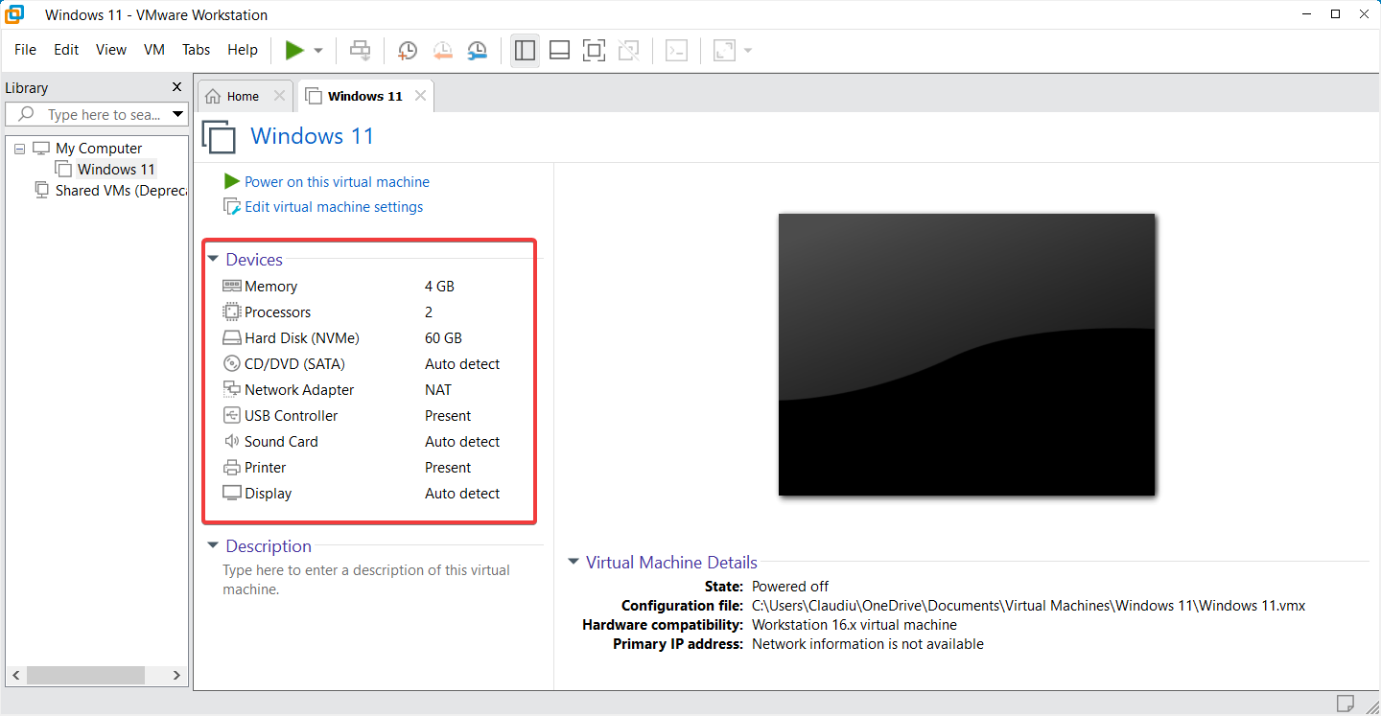The width and height of the screenshot is (1381, 716).
Task: Click the USB Controller icon
Action: pos(231,415)
